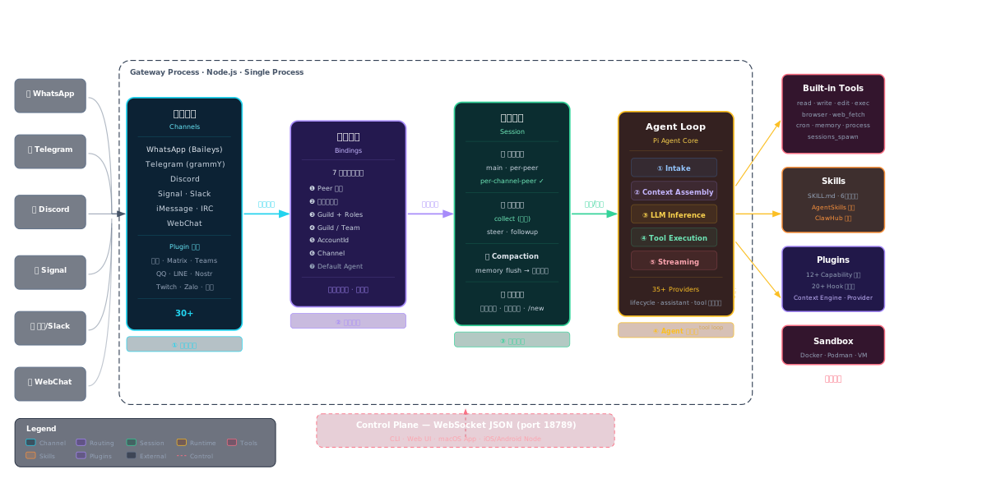Viewport: 987px width, 483px height.
Task: Click the 'Legend' heading
Action: pos(41,429)
